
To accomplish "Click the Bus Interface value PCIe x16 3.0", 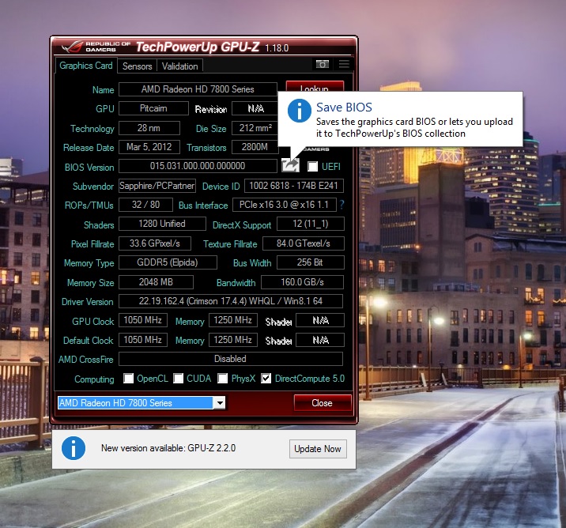I will pos(285,205).
